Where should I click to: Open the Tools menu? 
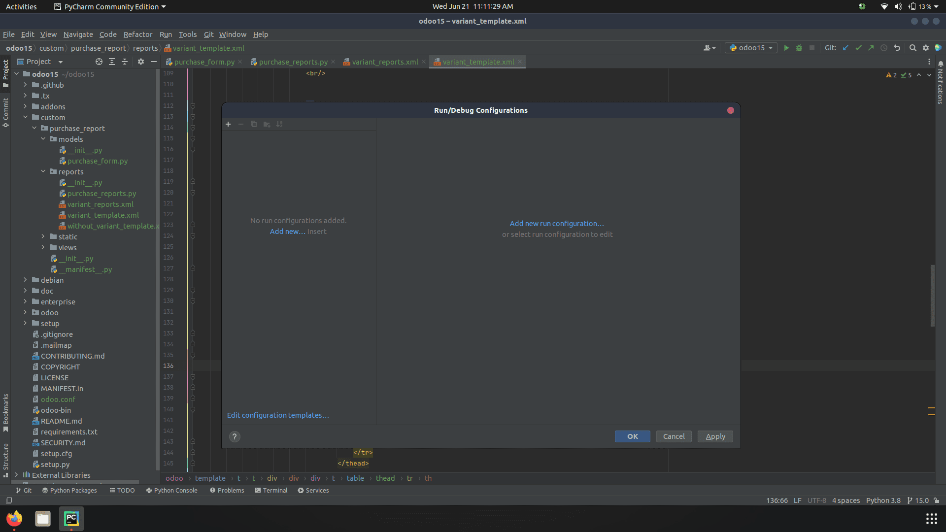point(187,34)
